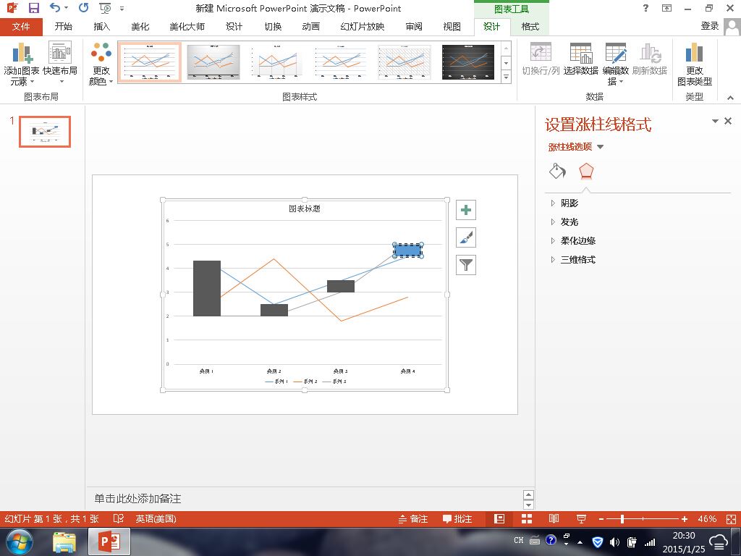Click the zoom slider handle
Viewport: 741px width, 556px height.
622,519
